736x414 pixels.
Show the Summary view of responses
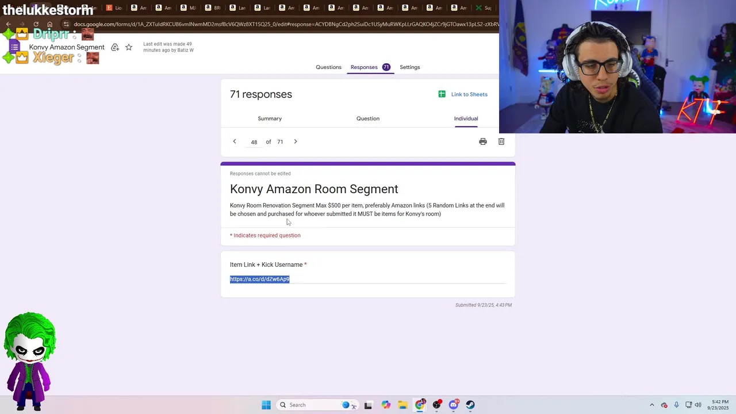pos(270,118)
